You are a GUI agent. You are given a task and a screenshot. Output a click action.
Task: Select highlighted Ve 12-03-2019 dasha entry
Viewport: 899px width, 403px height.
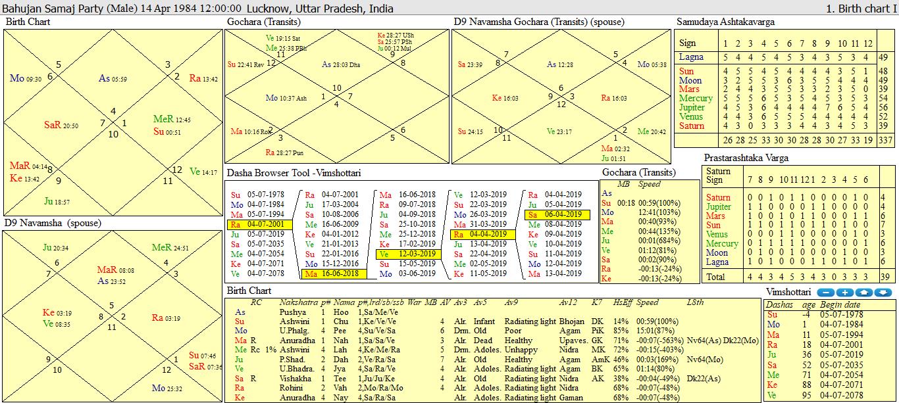pos(407,254)
